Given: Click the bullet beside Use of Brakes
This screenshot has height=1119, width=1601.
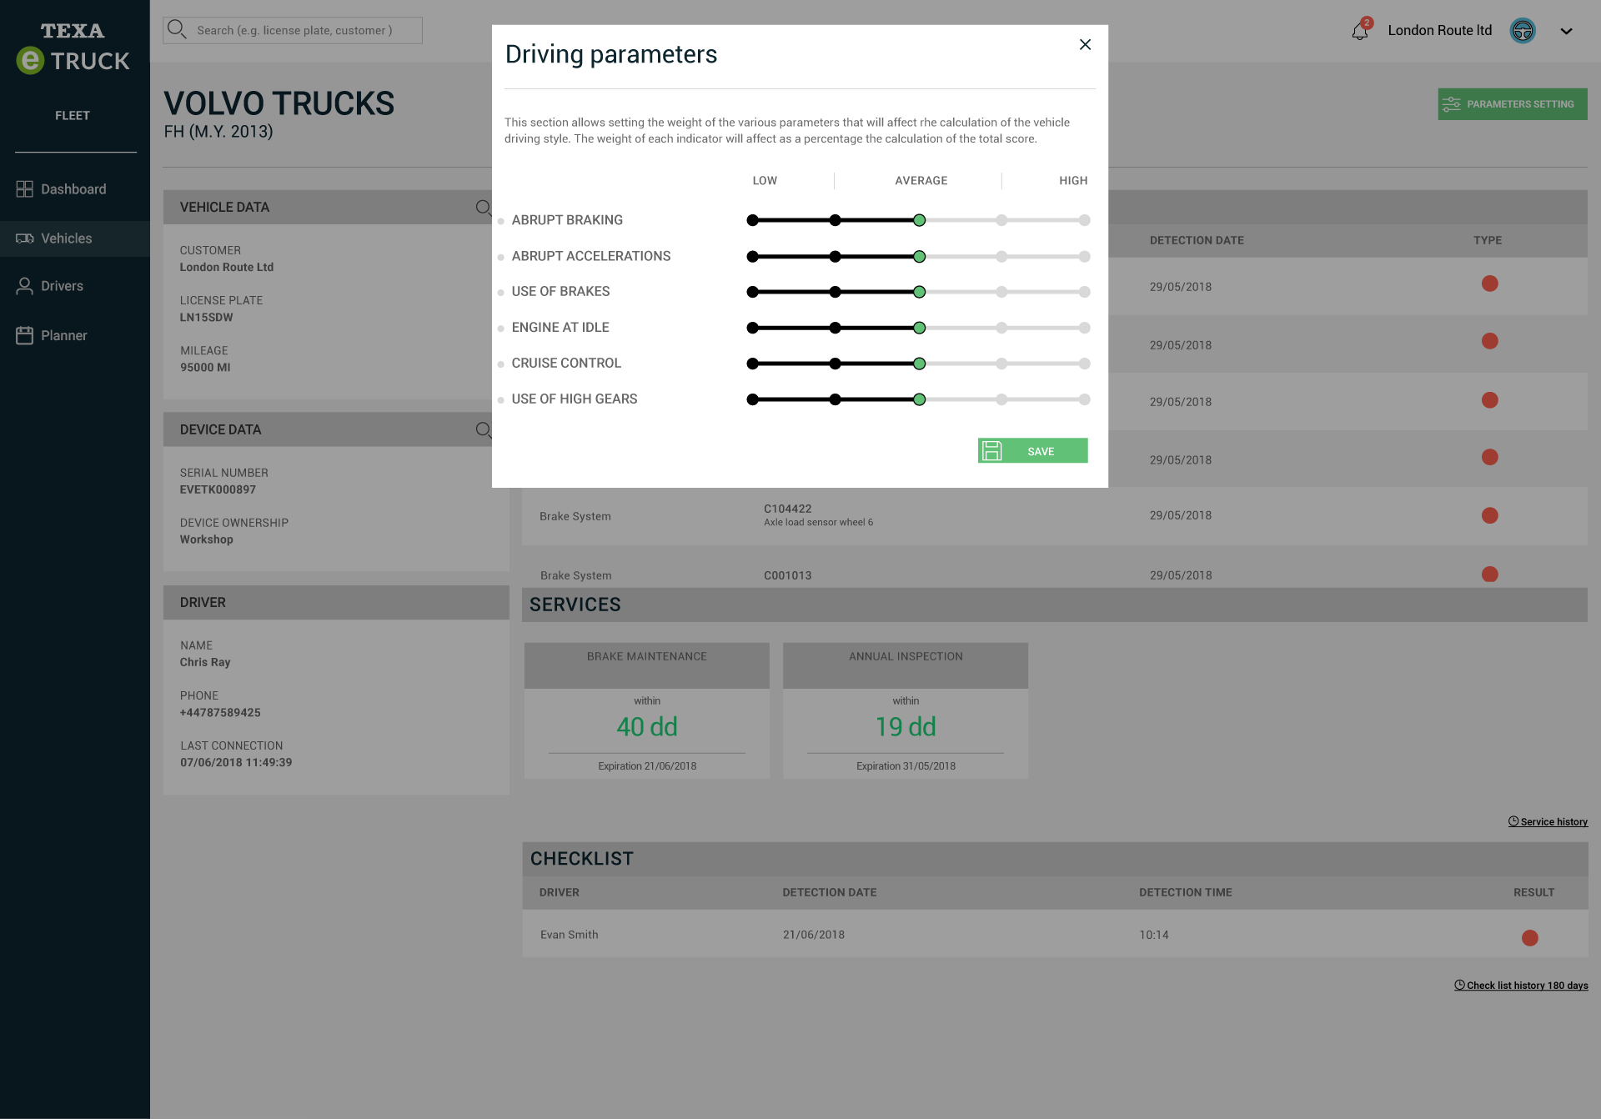Looking at the screenshot, I should pos(501,293).
